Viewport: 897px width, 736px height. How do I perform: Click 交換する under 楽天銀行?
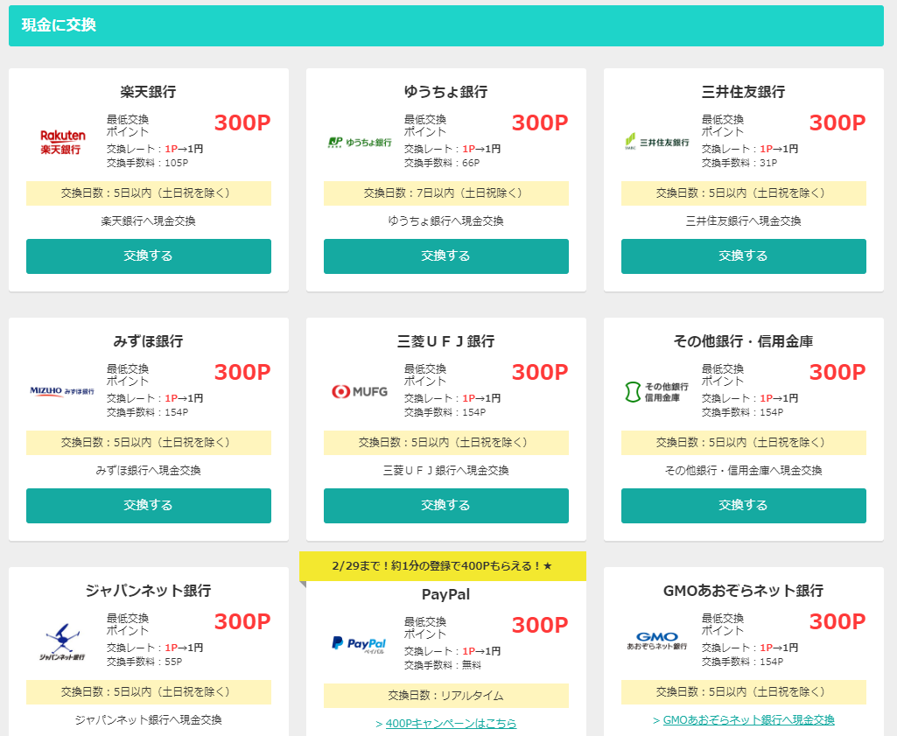tap(148, 256)
